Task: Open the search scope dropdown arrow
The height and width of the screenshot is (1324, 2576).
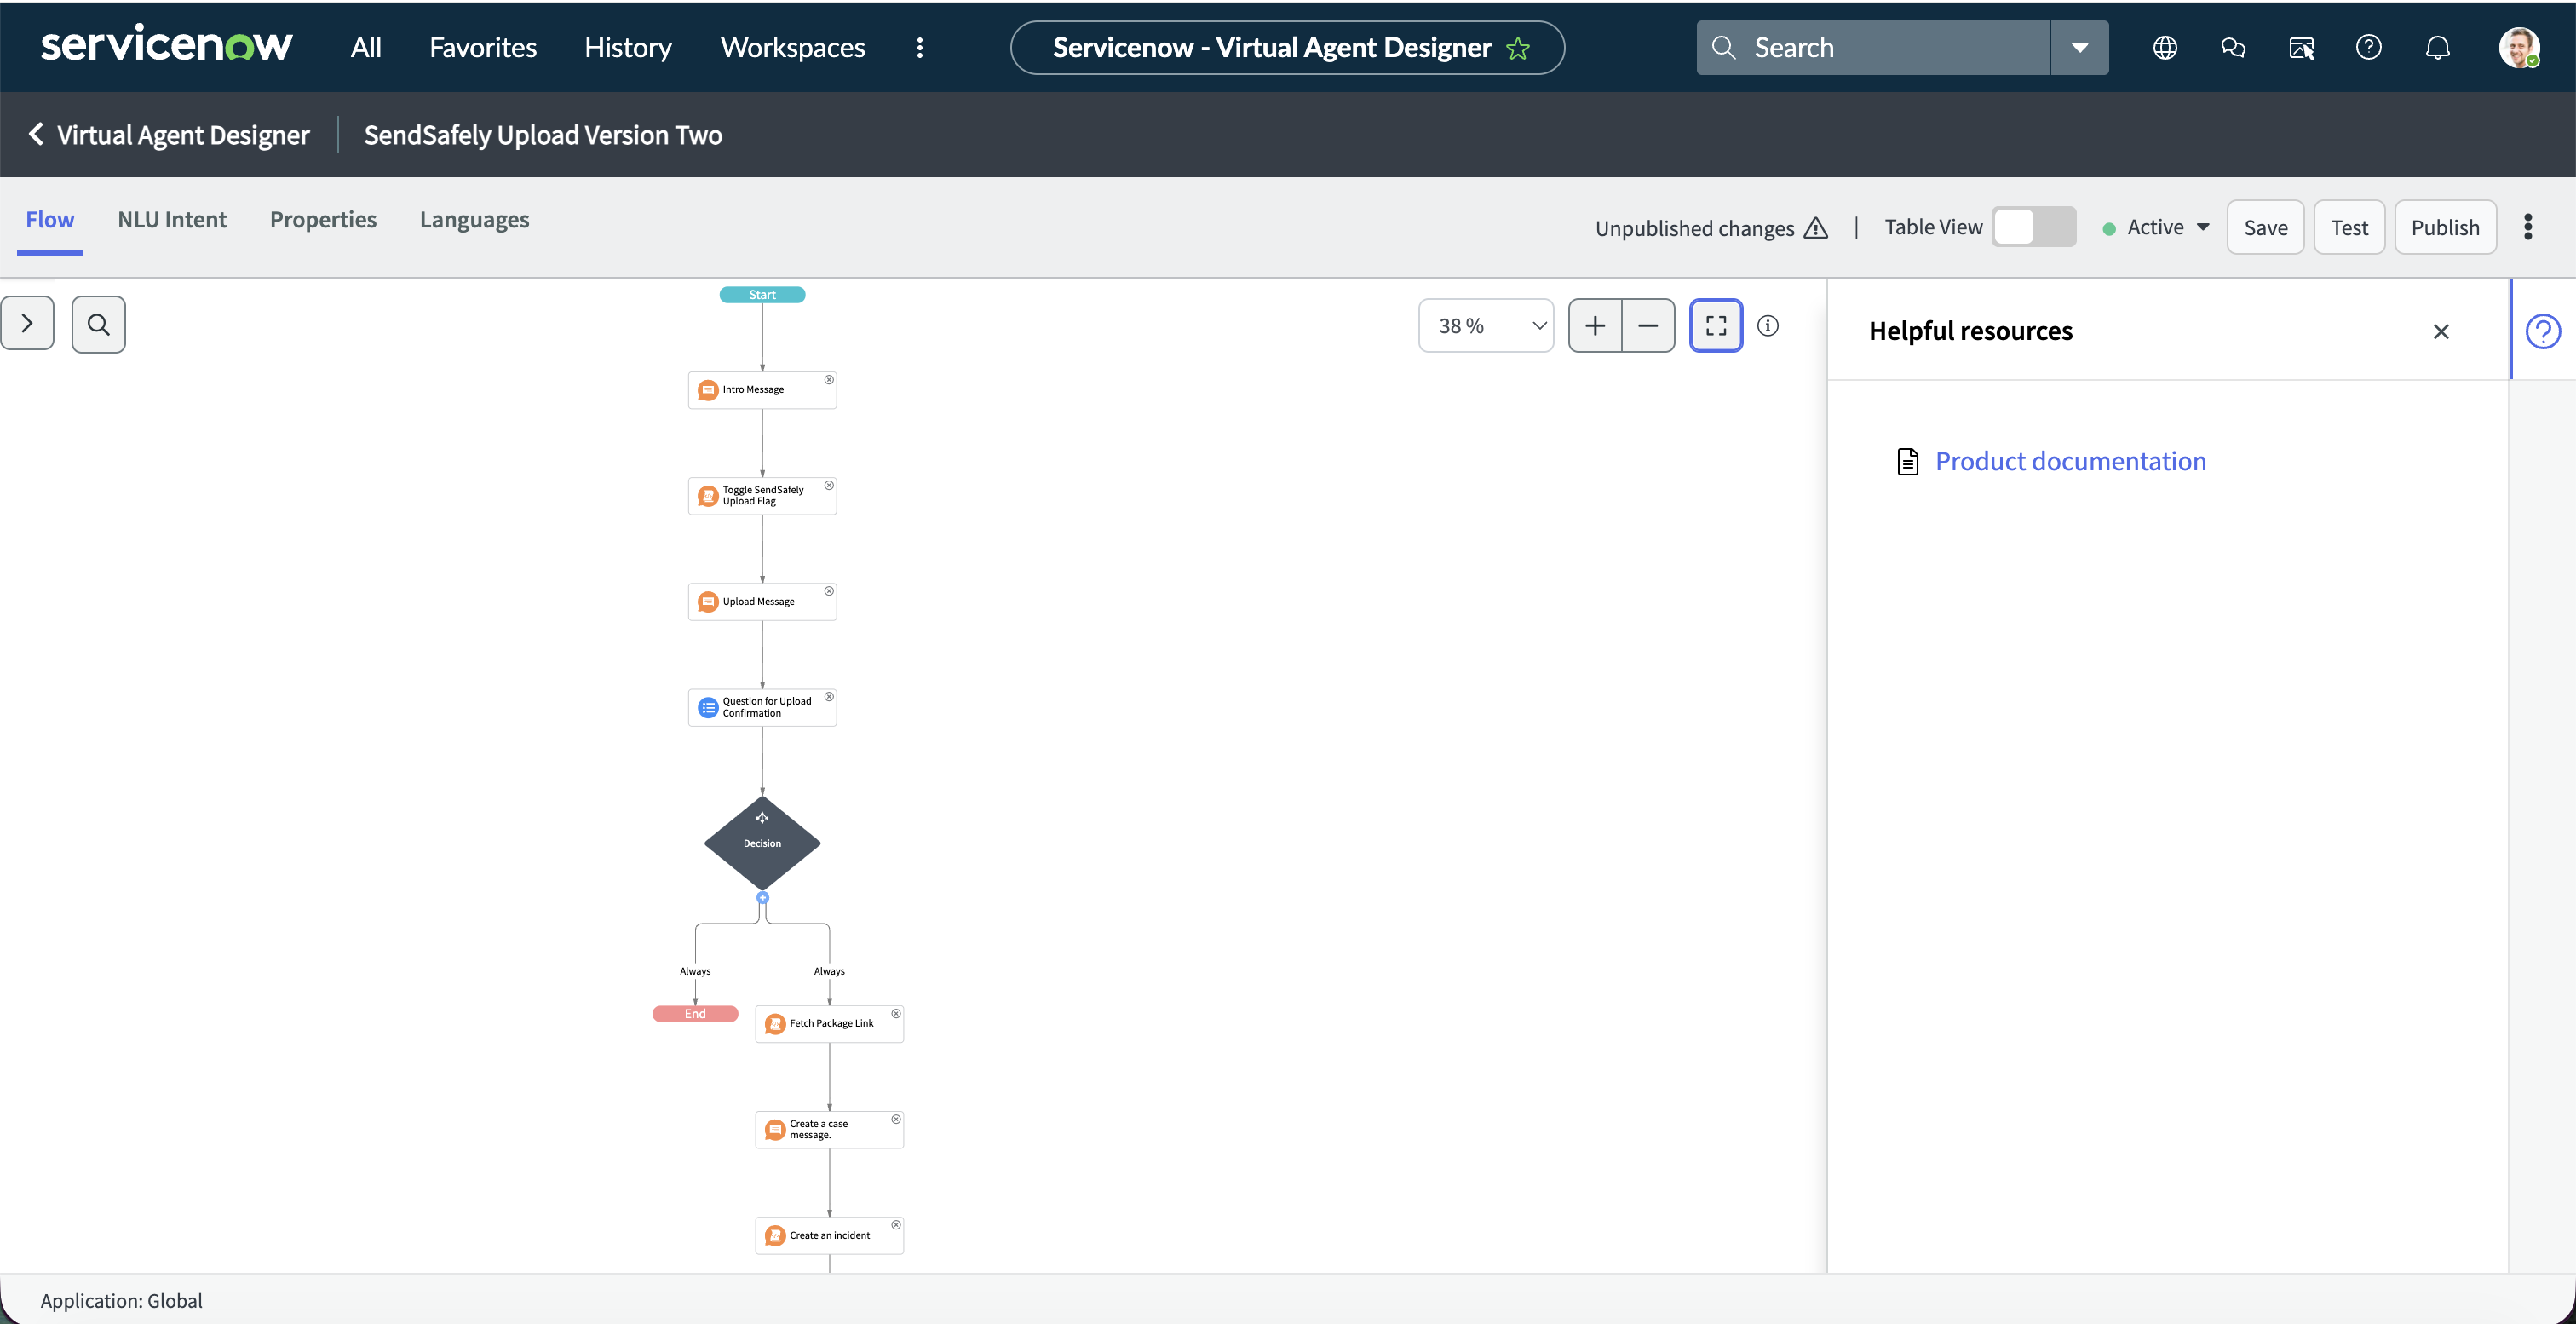Action: pos(2079,47)
